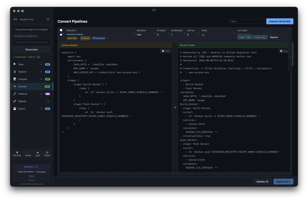Open the Patterns section in the sidebar
The width and height of the screenshot is (308, 200).
[x=31, y=94]
